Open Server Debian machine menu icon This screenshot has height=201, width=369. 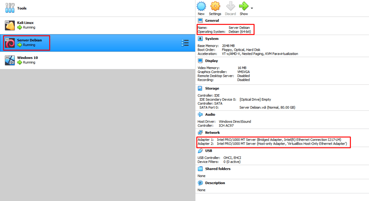185,43
